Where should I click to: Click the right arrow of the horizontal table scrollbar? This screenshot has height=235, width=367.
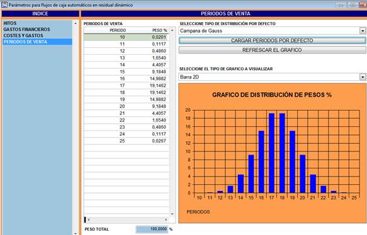coord(166,219)
